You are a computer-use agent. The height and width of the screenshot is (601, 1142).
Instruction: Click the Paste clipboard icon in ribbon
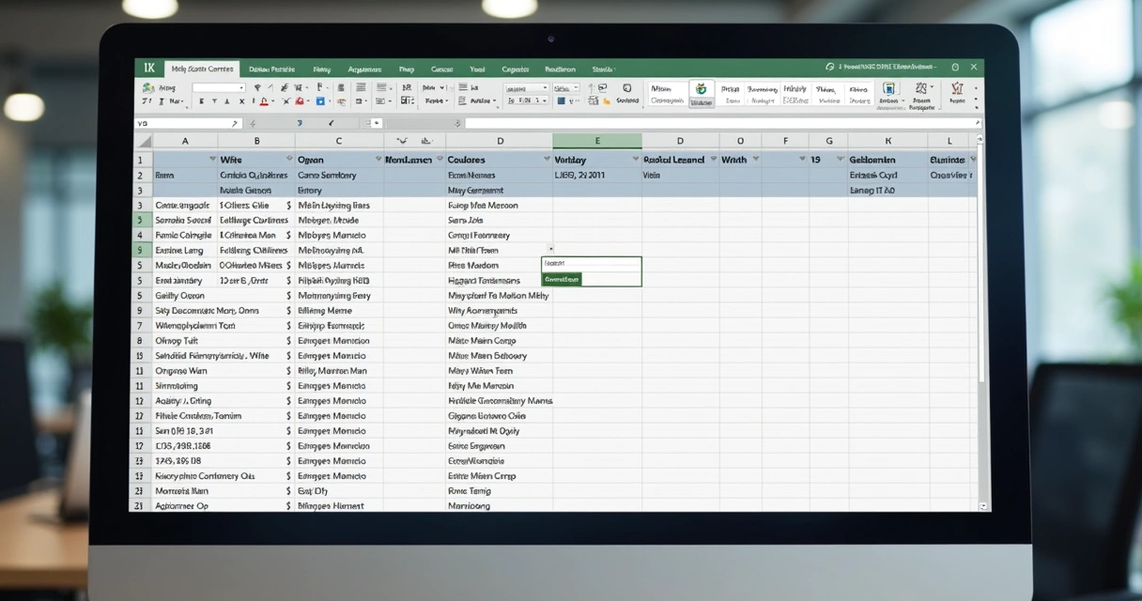pos(147,87)
